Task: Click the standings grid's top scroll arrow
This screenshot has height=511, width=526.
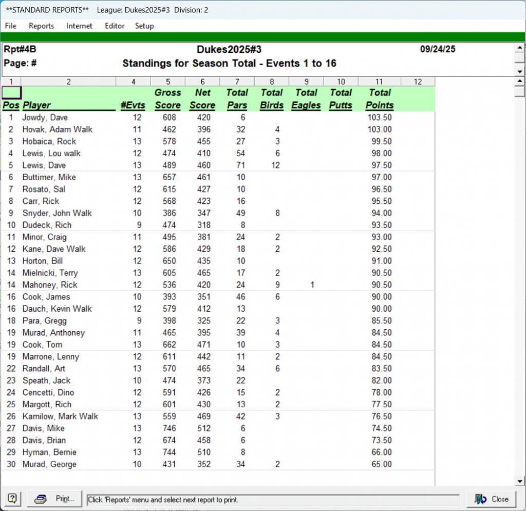Action: [x=520, y=82]
